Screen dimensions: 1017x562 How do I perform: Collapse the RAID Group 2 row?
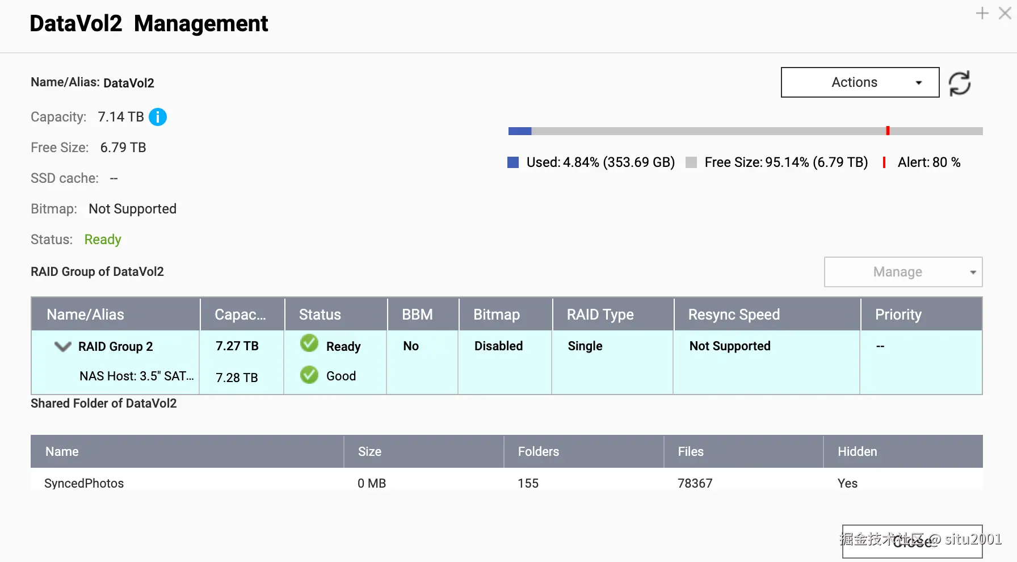pos(62,346)
